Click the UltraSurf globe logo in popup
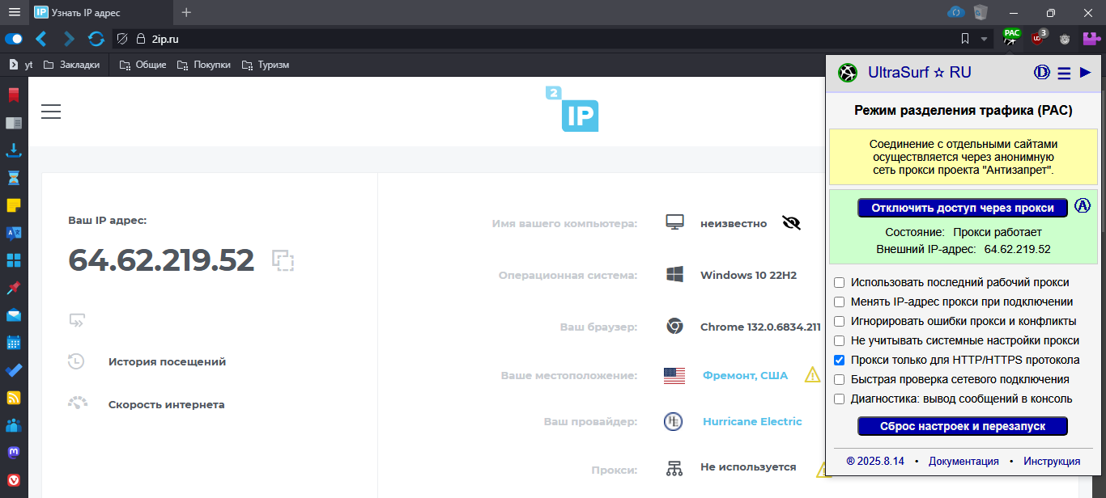 click(847, 73)
